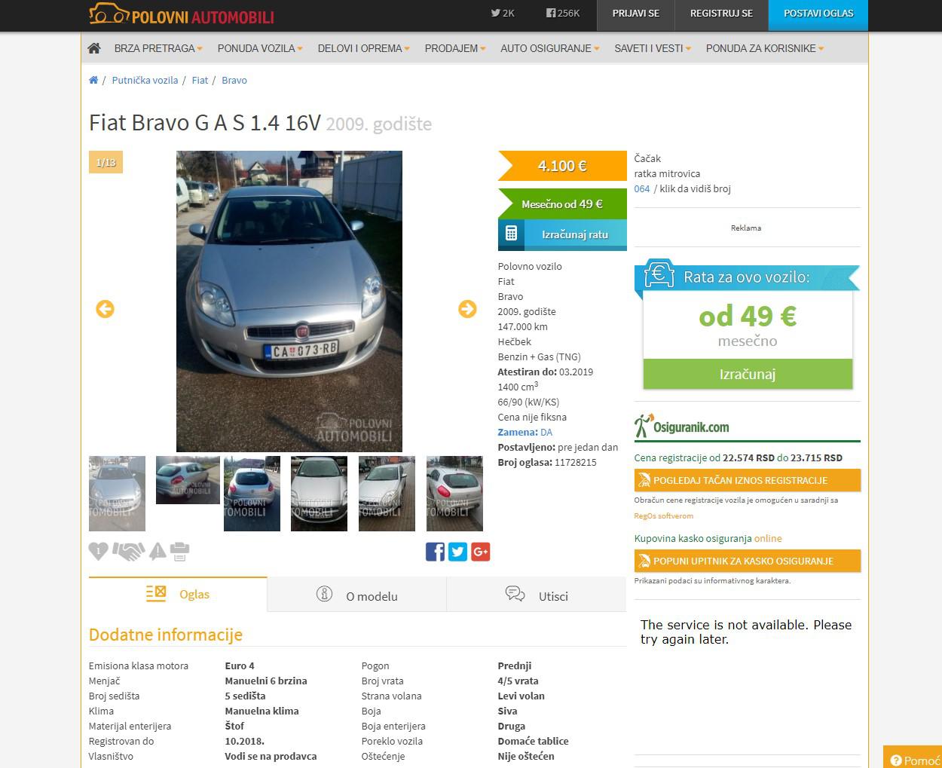Click POPUNI UPITNIK ZA KASKO OSIGURANJE button
Image resolution: width=942 pixels, height=768 pixels.
pos(748,561)
